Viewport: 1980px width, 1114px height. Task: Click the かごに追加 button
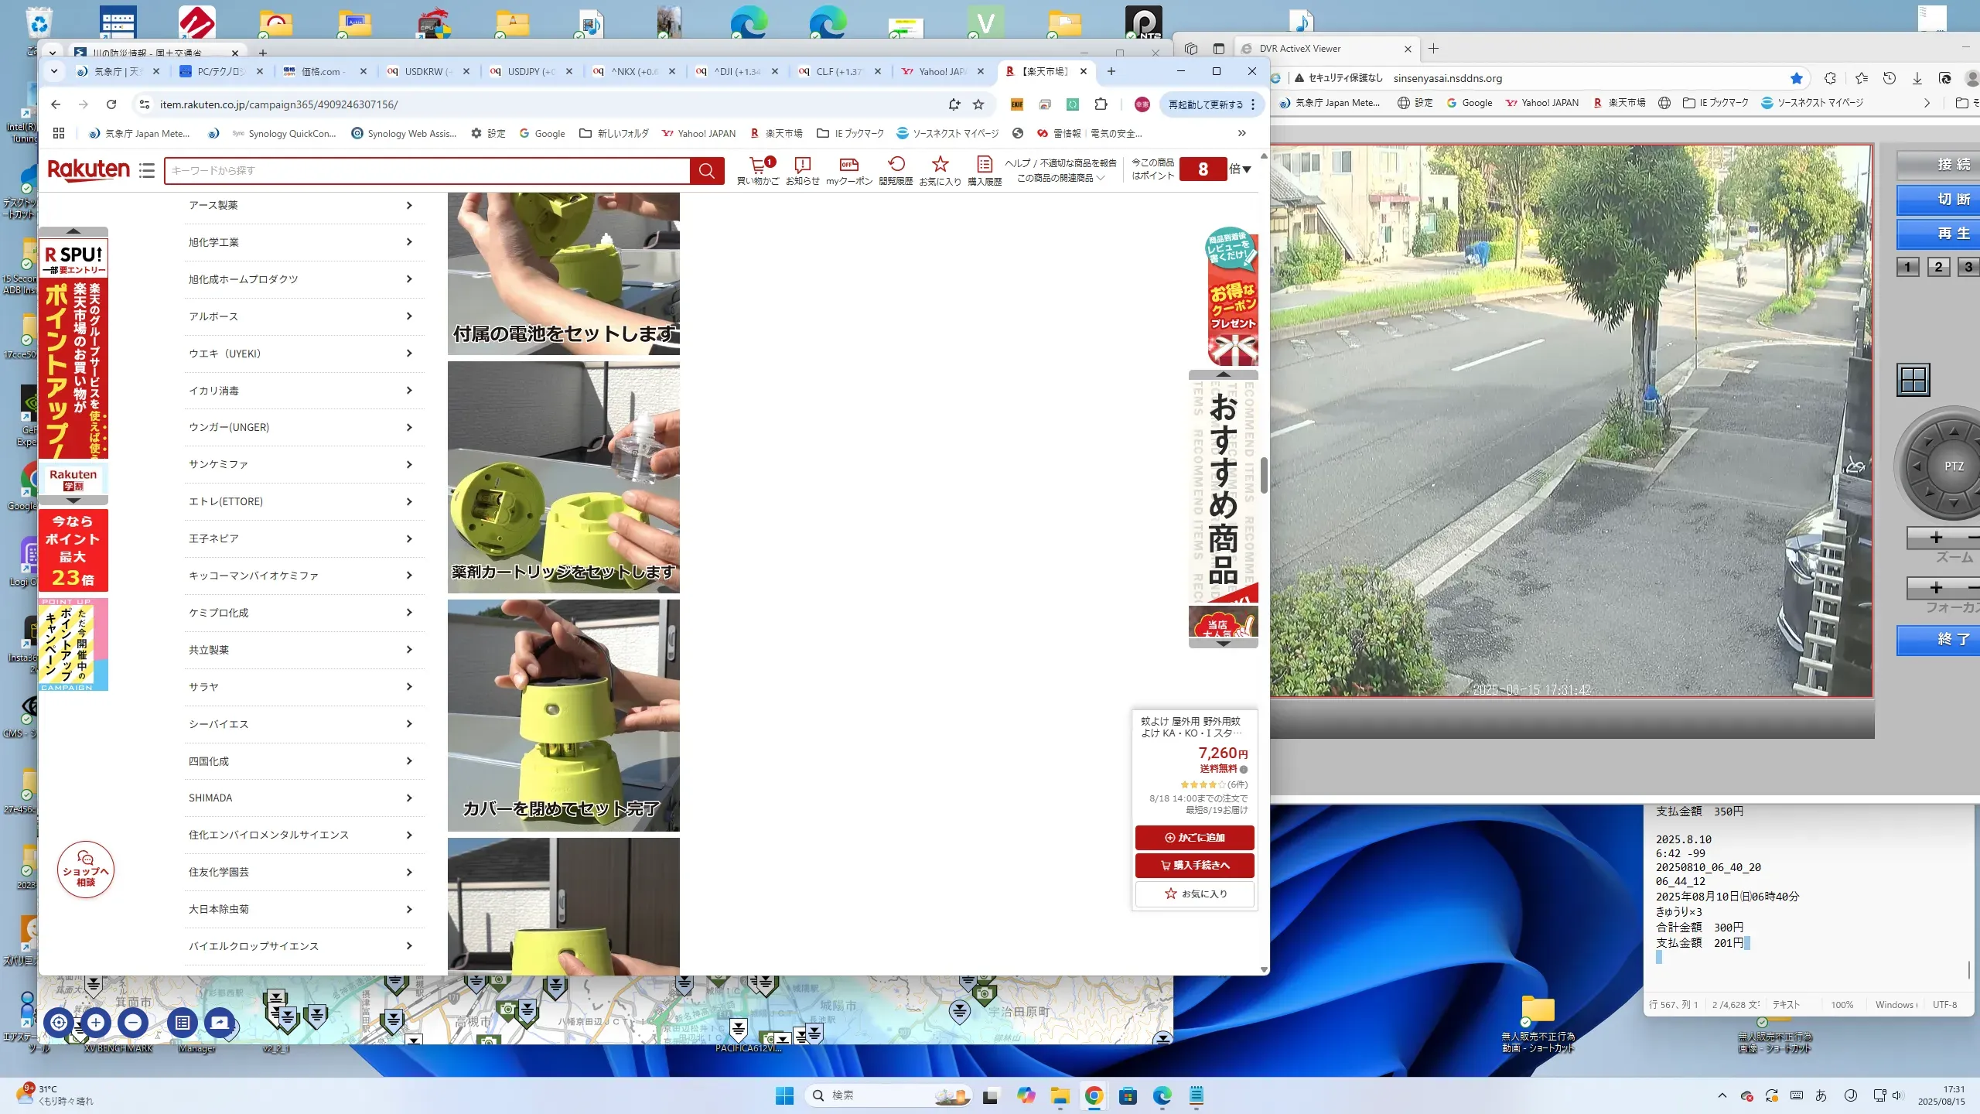click(x=1195, y=837)
